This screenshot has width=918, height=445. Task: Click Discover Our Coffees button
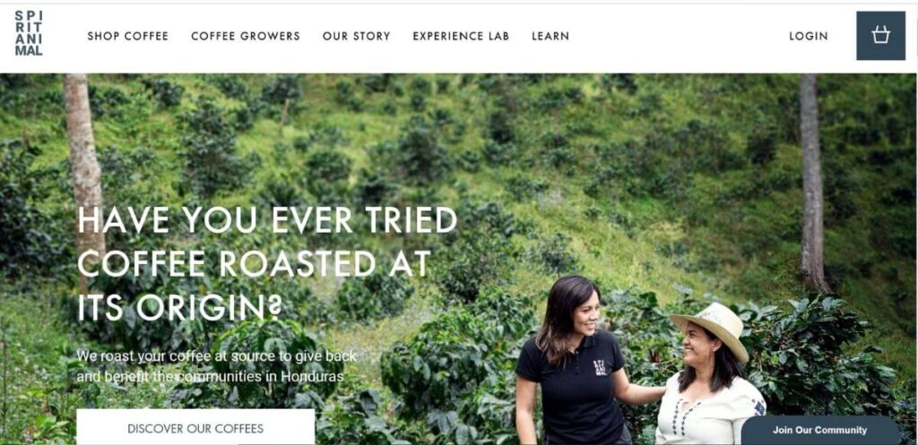click(195, 427)
